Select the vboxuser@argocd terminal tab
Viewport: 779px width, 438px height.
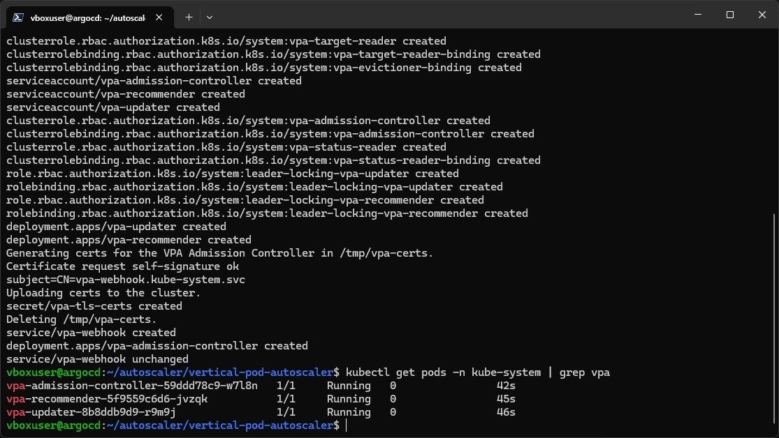click(x=90, y=17)
